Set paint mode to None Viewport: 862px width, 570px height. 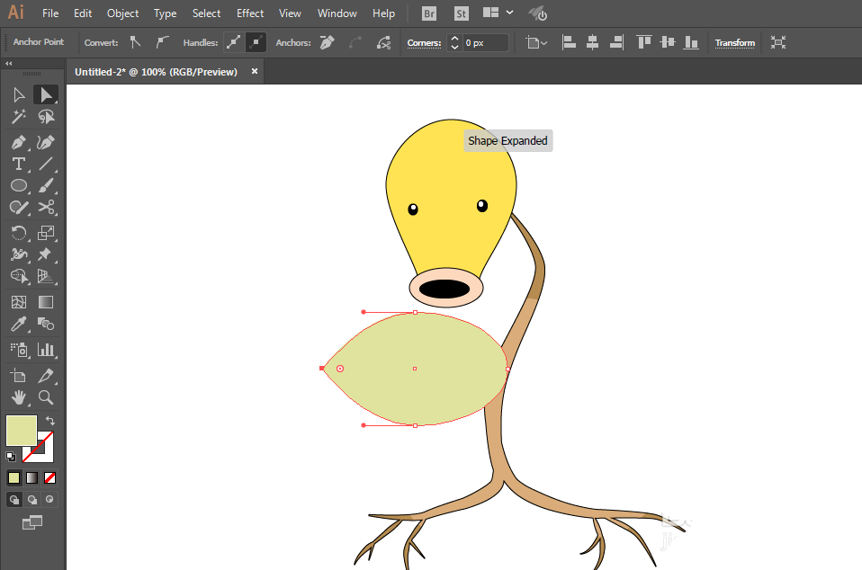pyautogui.click(x=50, y=477)
